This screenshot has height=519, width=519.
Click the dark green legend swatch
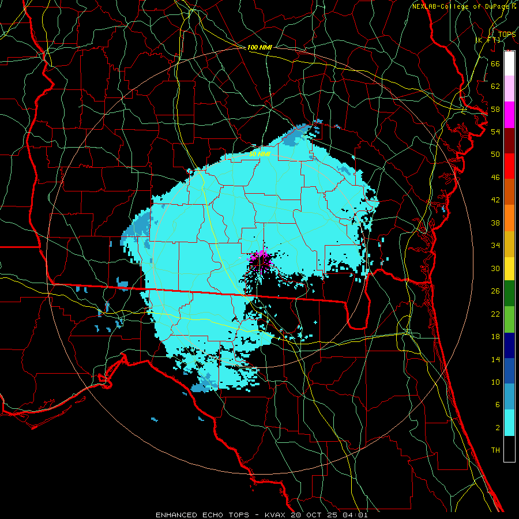coord(509,294)
